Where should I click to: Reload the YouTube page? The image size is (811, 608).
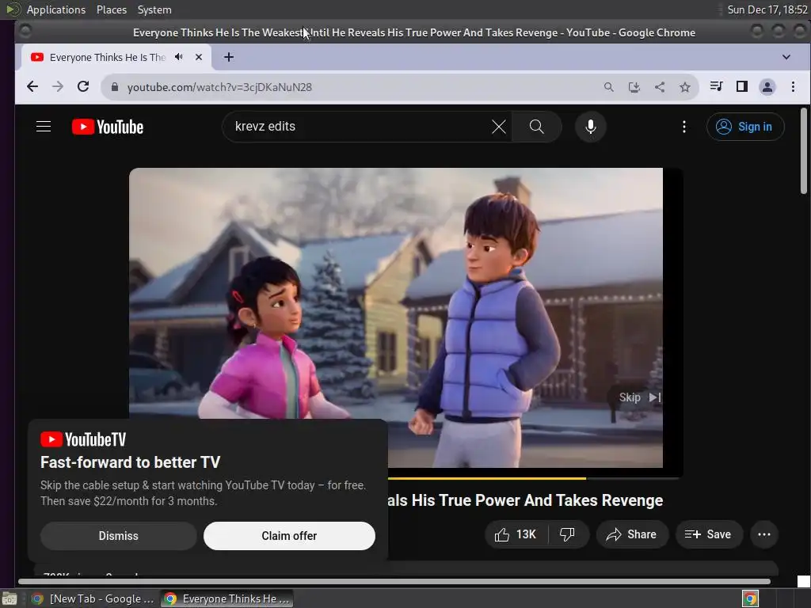pos(82,87)
